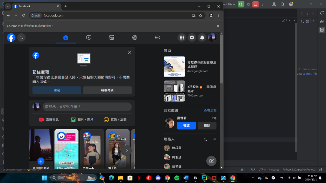Image resolution: width=326 pixels, height=183 pixels.
Task: Open Spotify from the taskbar
Action: click(177, 178)
